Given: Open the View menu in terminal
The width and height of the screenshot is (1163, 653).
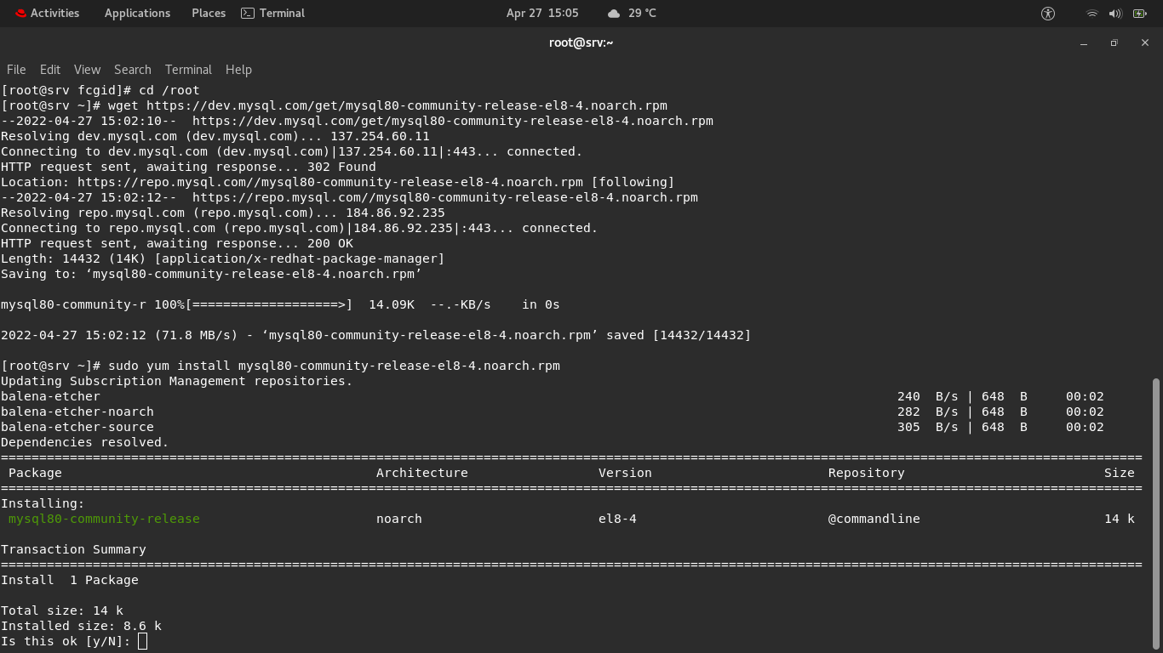Looking at the screenshot, I should (87, 70).
